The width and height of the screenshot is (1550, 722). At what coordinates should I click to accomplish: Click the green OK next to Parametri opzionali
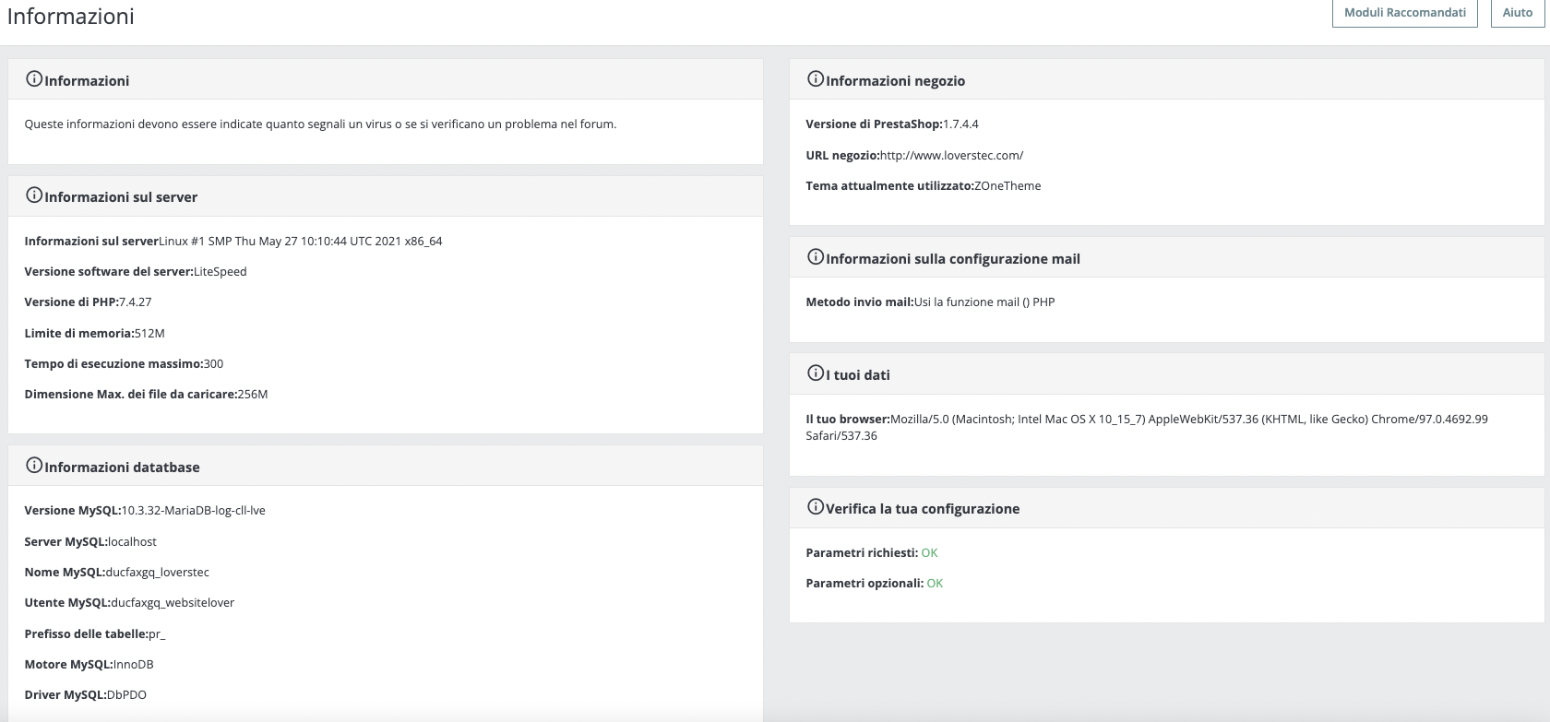coord(935,583)
